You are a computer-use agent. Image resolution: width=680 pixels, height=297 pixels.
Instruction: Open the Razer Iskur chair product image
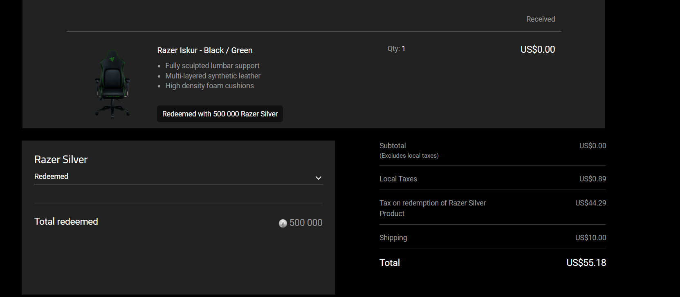click(x=112, y=84)
